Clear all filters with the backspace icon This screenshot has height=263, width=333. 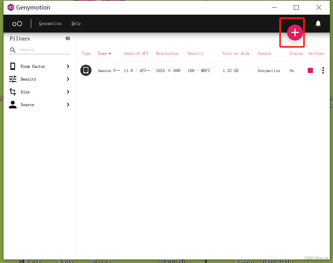pyautogui.click(x=68, y=39)
